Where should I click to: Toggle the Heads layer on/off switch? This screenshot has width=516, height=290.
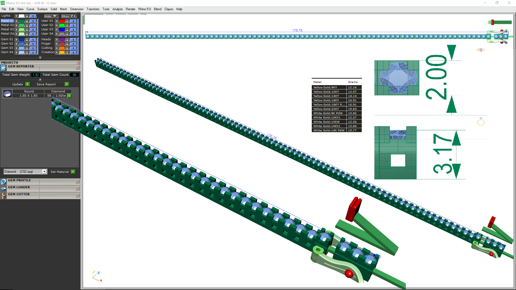click(x=73, y=39)
